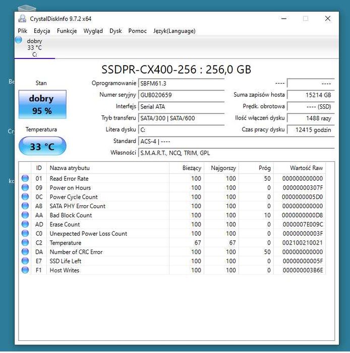Click status orb of SATA PHY Error Count row
Image resolution: width=350 pixels, height=353 pixels.
pos(25,206)
